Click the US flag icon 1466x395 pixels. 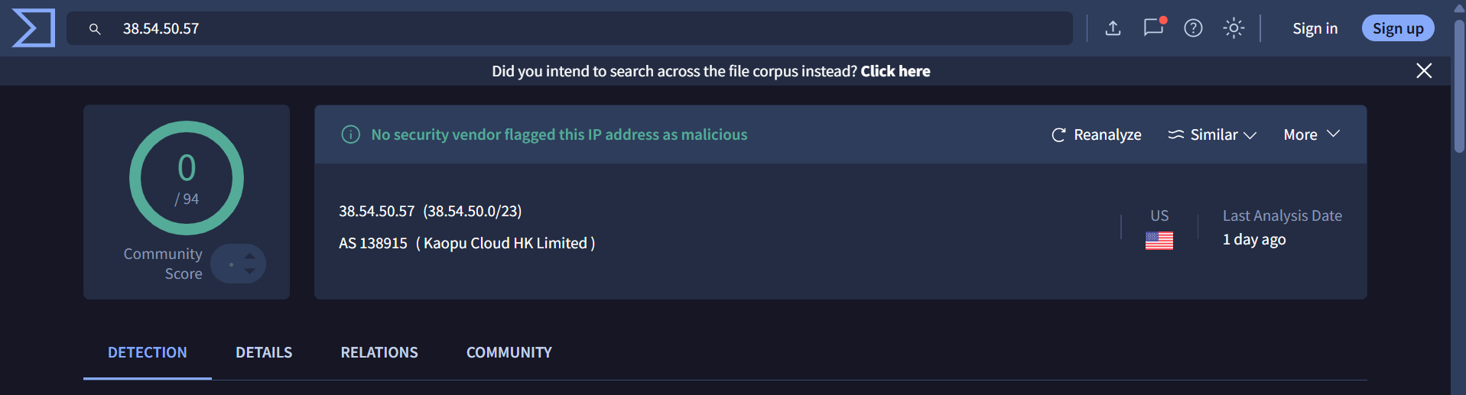click(x=1159, y=241)
